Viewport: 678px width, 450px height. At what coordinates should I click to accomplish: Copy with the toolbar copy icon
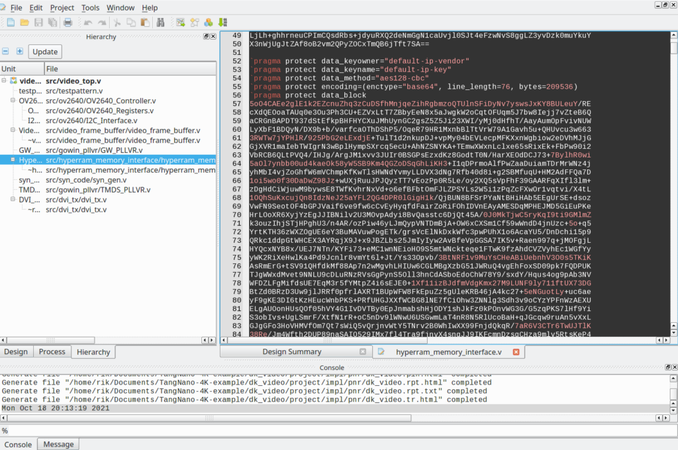click(x=131, y=22)
